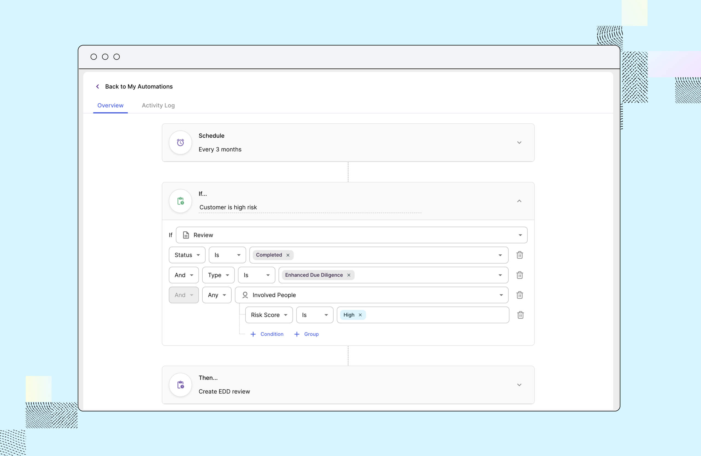
Task: Open the Review object type dropdown
Action: point(521,235)
